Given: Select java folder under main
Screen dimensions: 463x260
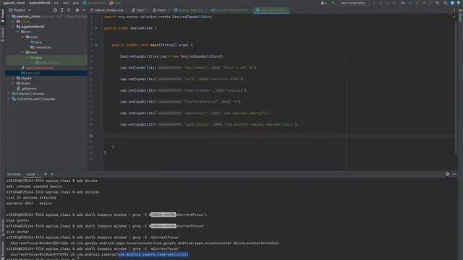Looking at the screenshot, I should pyautogui.click(x=36, y=42).
